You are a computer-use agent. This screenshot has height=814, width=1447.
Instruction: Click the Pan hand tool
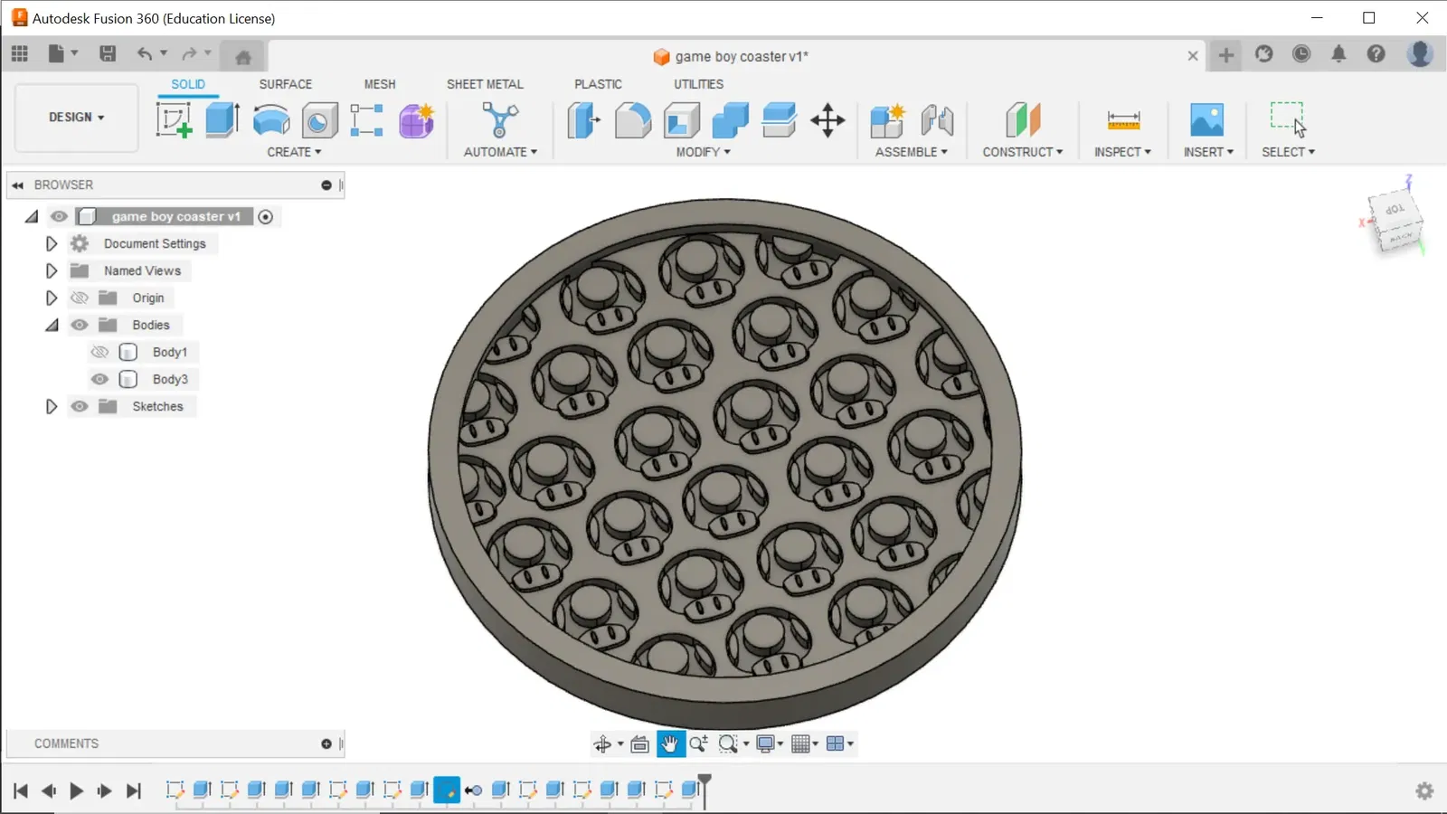pyautogui.click(x=670, y=743)
